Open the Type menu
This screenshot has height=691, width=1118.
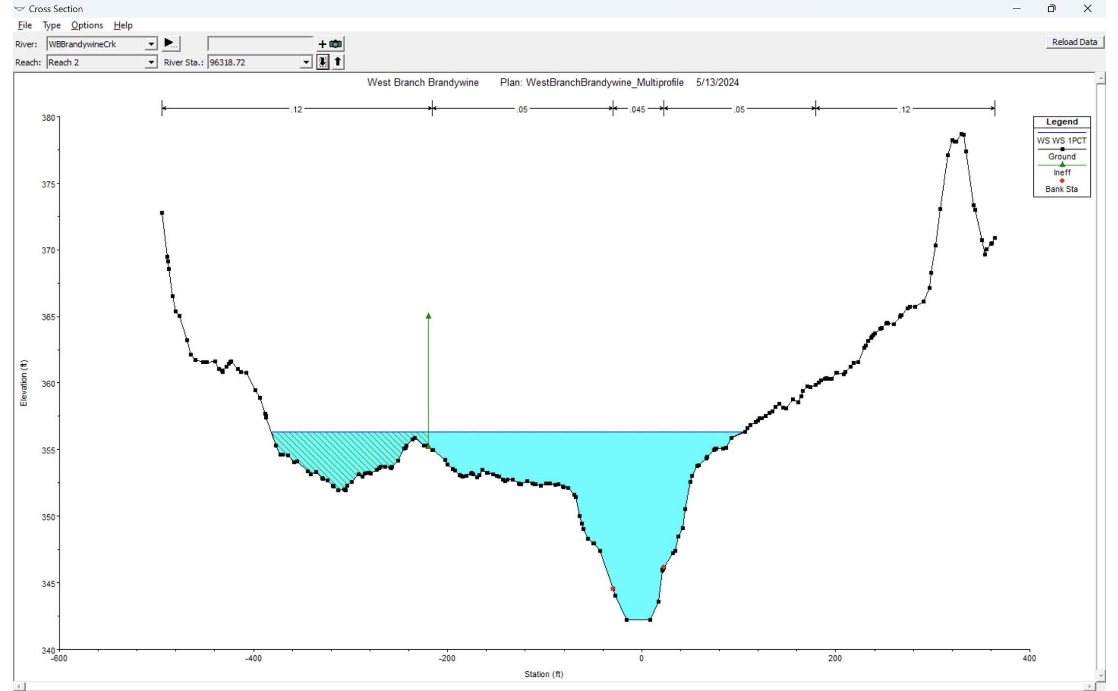[x=51, y=25]
